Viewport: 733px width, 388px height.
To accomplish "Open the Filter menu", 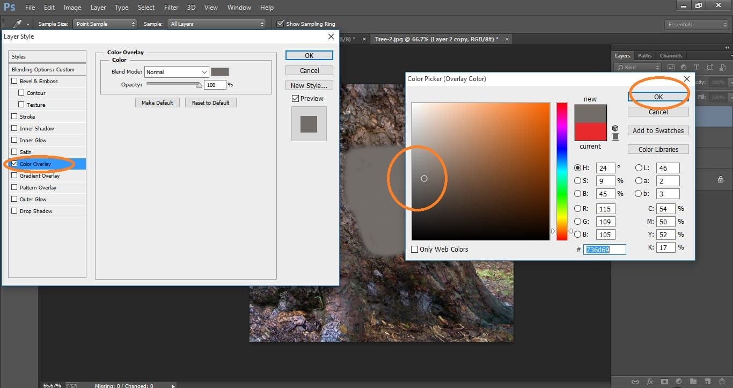I will coord(171,8).
